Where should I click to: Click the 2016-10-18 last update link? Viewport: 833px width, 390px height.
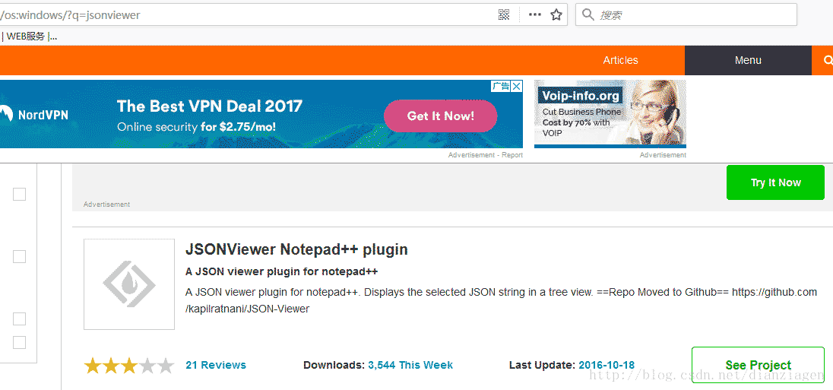point(607,365)
